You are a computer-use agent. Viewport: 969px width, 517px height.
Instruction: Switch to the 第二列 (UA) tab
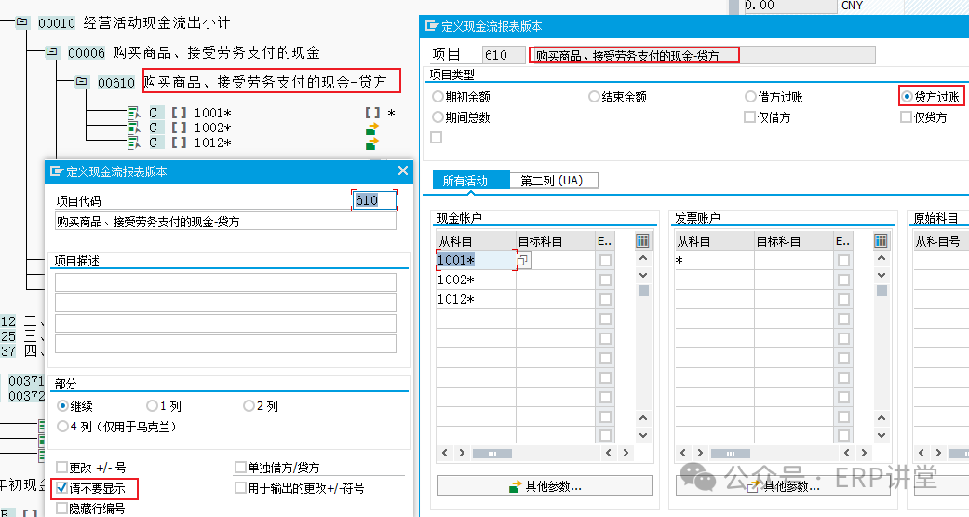point(552,181)
